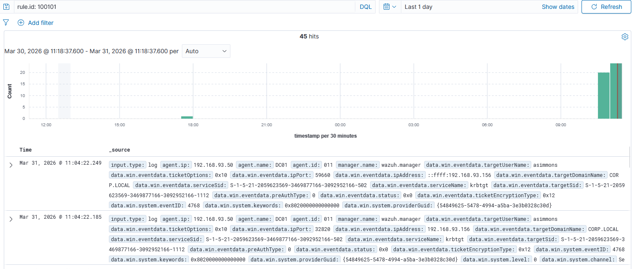Open the Auto interval dropdown
Viewport: 633px width, 269px height.
click(x=206, y=51)
